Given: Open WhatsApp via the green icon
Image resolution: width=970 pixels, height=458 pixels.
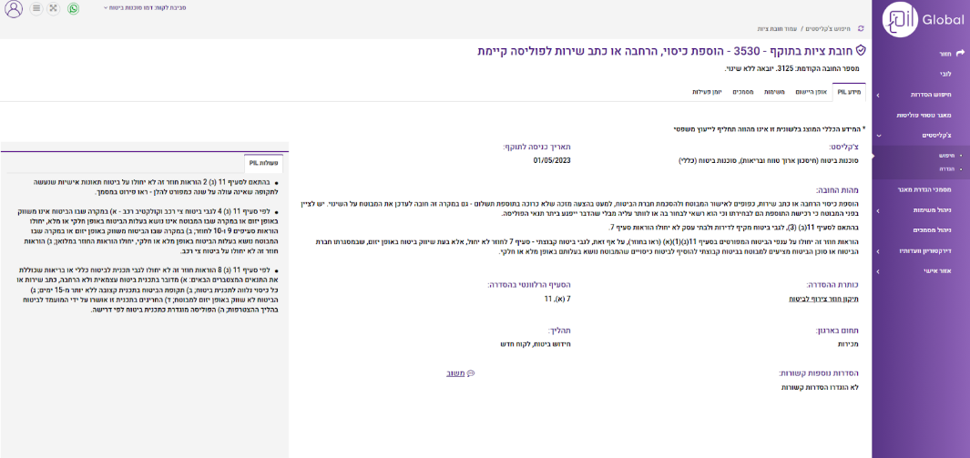Looking at the screenshot, I should (74, 8).
